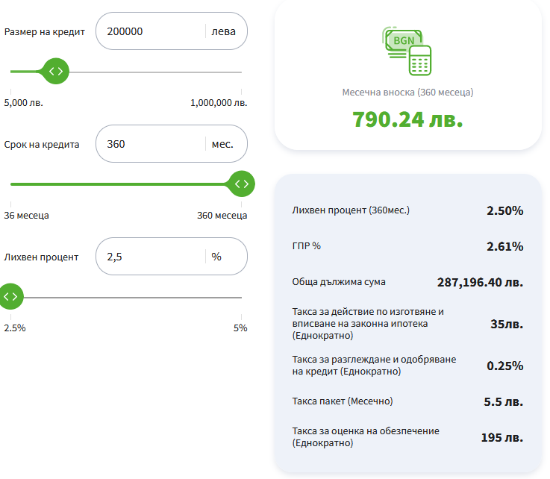Click the 'Размер на кредит' label
Screen dimensions: 550x479
click(45, 32)
